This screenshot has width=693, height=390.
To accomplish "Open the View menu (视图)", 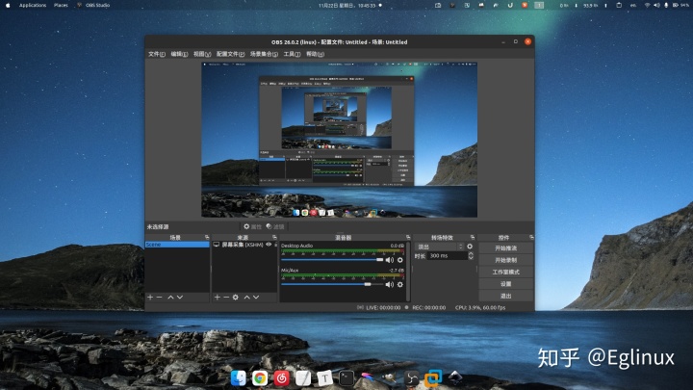I will (x=202, y=54).
